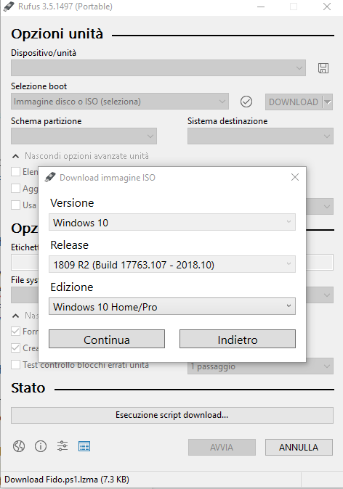Open the Versione dropdown Windows 10
The height and width of the screenshot is (489, 343).
(172, 222)
